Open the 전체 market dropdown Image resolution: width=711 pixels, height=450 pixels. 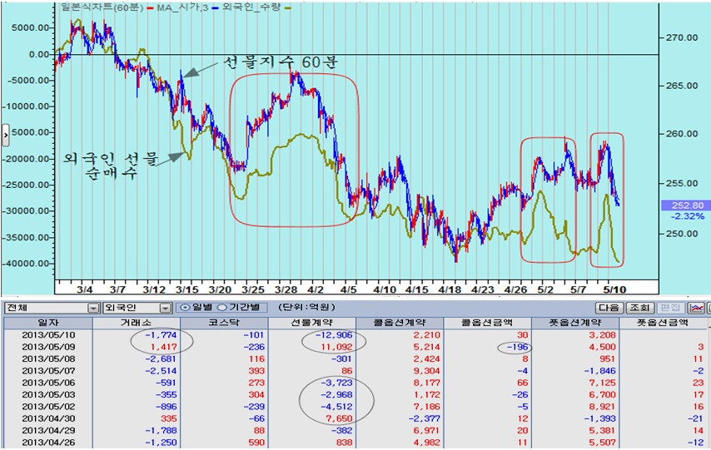coord(52,308)
